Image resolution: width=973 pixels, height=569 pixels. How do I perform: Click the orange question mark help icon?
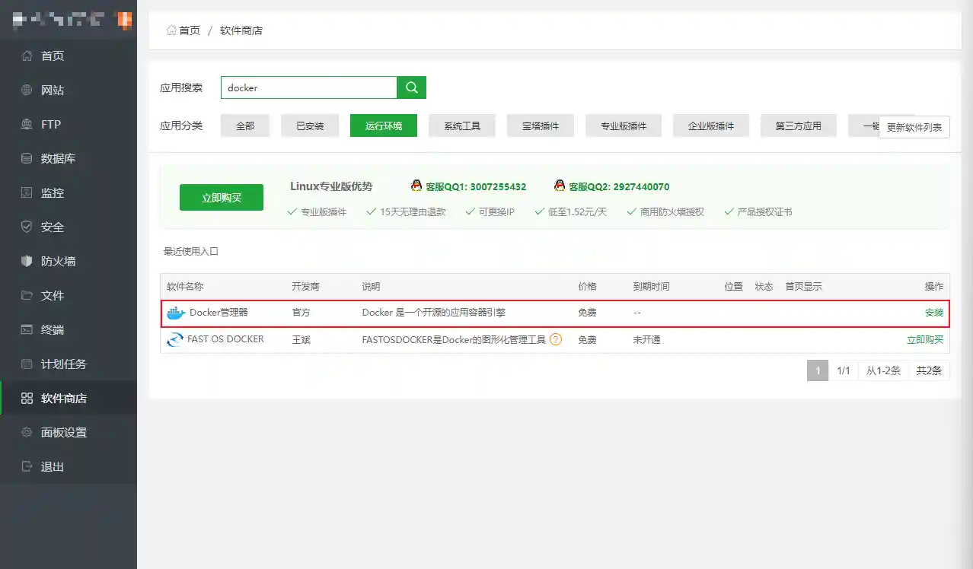pos(556,340)
